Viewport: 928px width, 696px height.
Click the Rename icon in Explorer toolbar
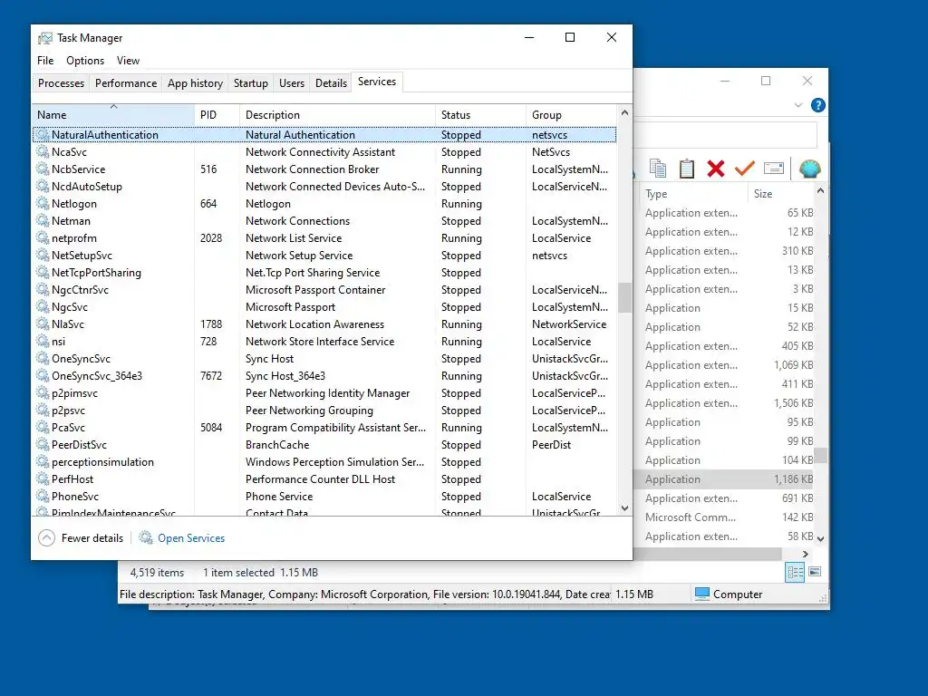coord(774,169)
